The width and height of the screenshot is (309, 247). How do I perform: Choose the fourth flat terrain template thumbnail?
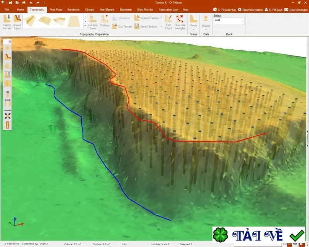[74, 21]
